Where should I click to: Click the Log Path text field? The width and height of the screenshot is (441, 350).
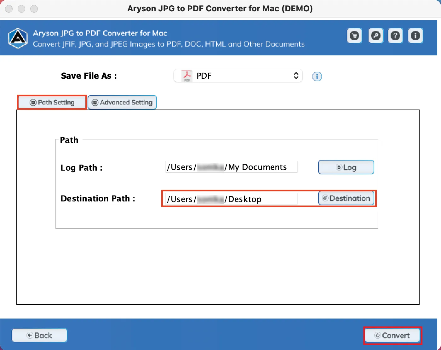pyautogui.click(x=232, y=167)
